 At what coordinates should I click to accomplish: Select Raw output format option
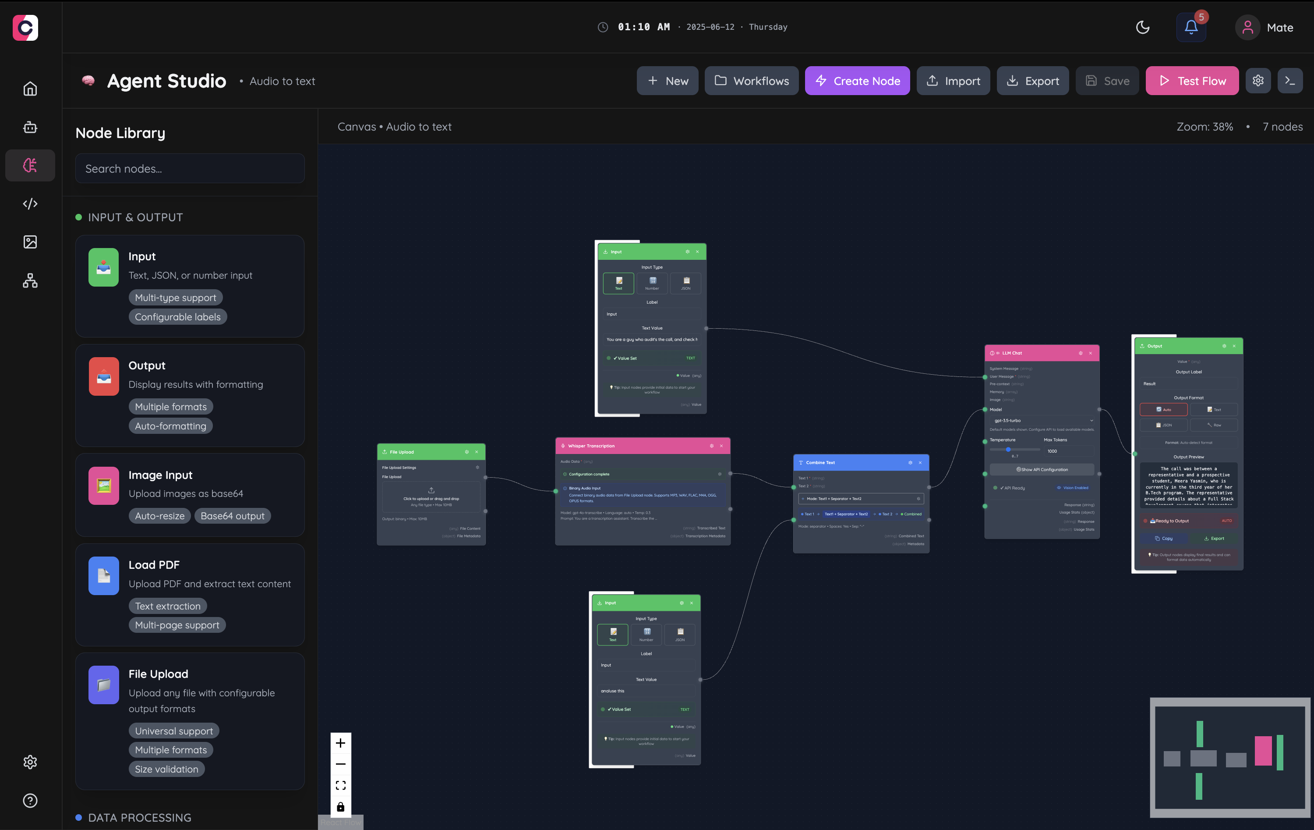(x=1214, y=425)
